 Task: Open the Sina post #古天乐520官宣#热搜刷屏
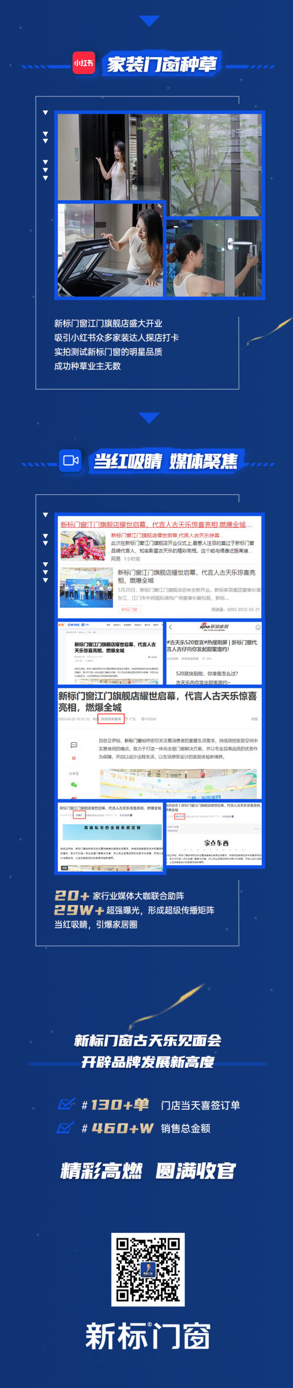(212, 645)
